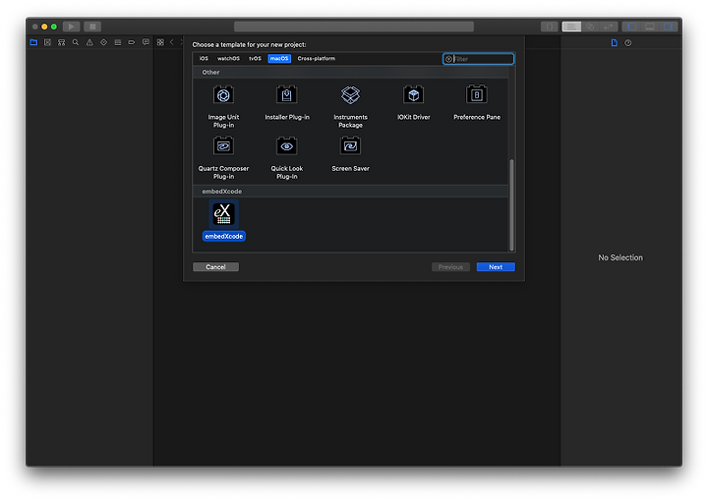
Task: Click the Previous button
Action: pos(450,267)
